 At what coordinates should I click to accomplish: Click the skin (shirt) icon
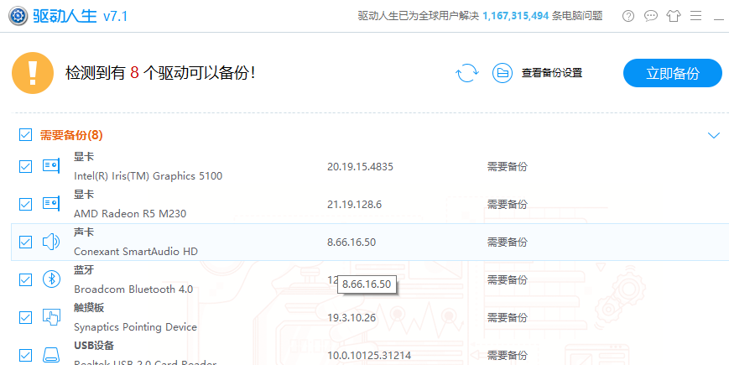pos(673,16)
